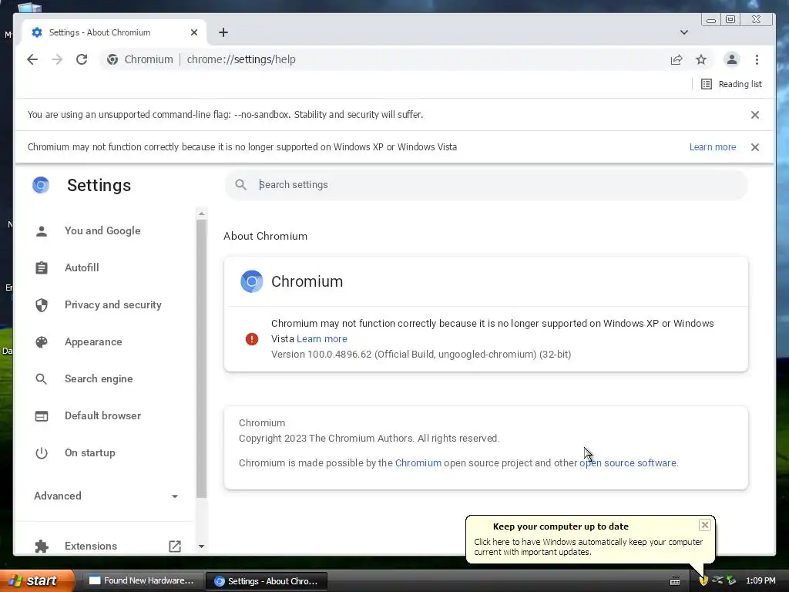Click the Chromium version number text
Screen dimensions: 789x592
click(x=421, y=355)
